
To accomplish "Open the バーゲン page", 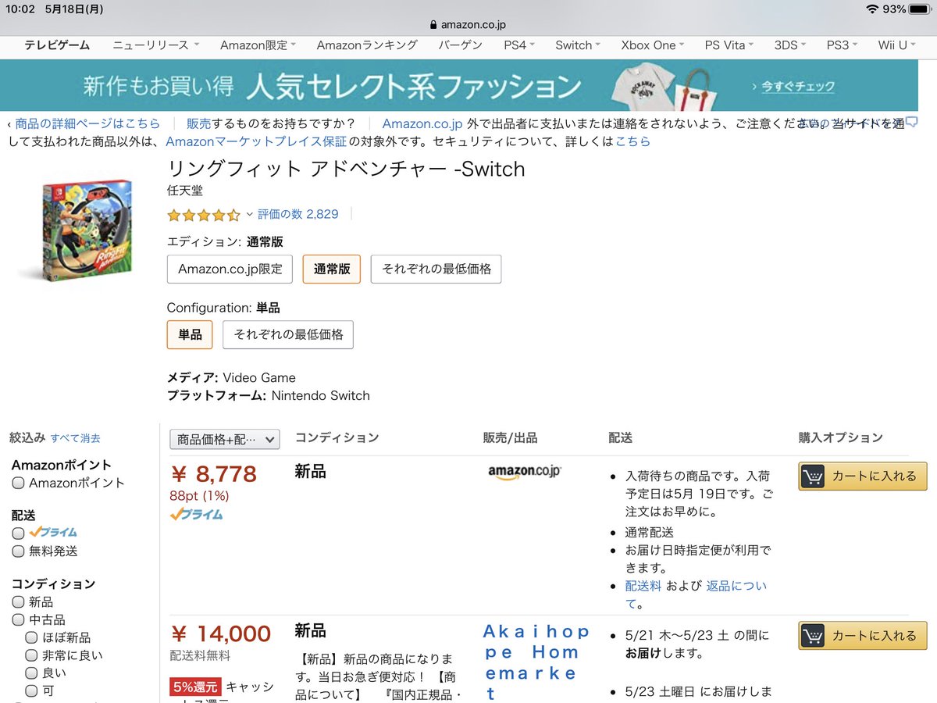I will click(461, 45).
